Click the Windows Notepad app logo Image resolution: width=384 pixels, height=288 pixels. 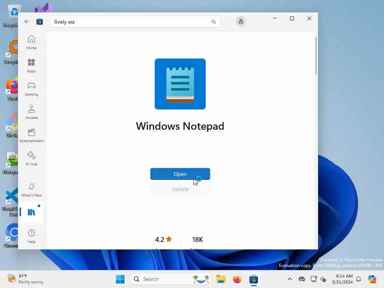(180, 84)
